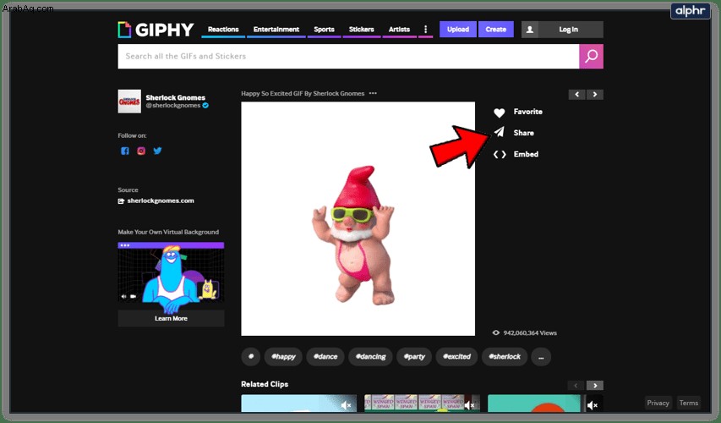Viewport: 721px width, 423px height.
Task: Click the Favorite heart icon
Action: coord(500,113)
